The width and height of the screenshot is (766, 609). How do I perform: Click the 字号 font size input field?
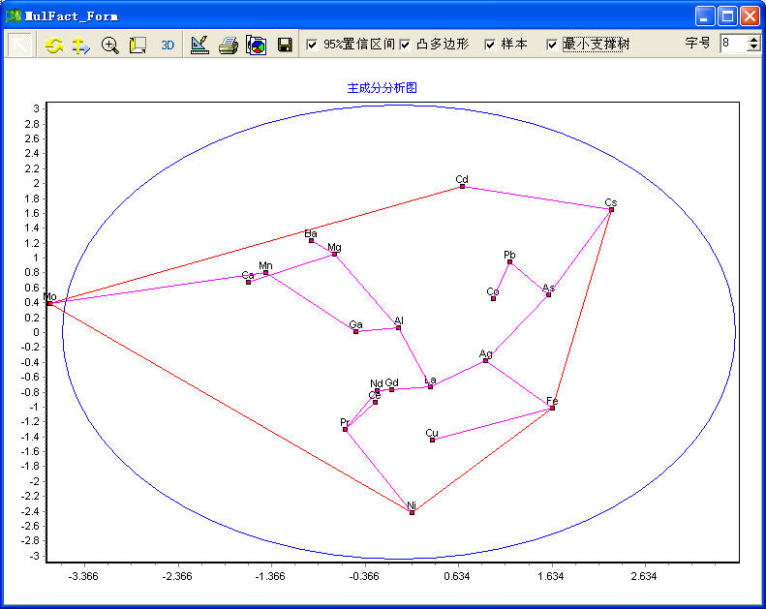(x=734, y=44)
